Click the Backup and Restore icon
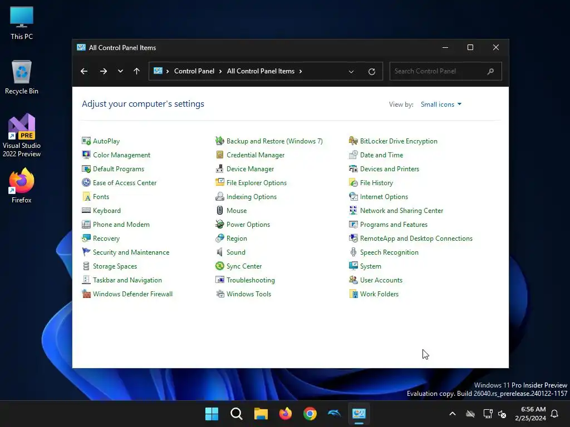 219,141
